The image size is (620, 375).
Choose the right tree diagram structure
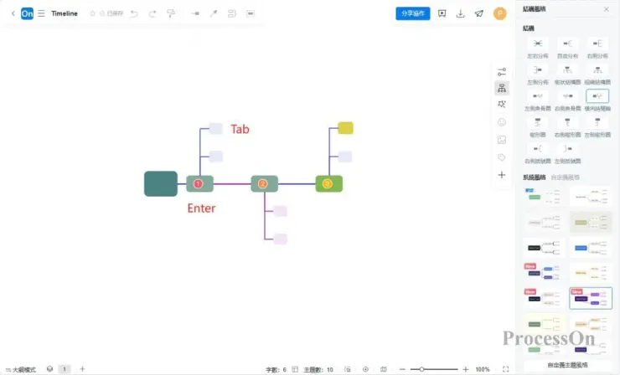coord(567,126)
